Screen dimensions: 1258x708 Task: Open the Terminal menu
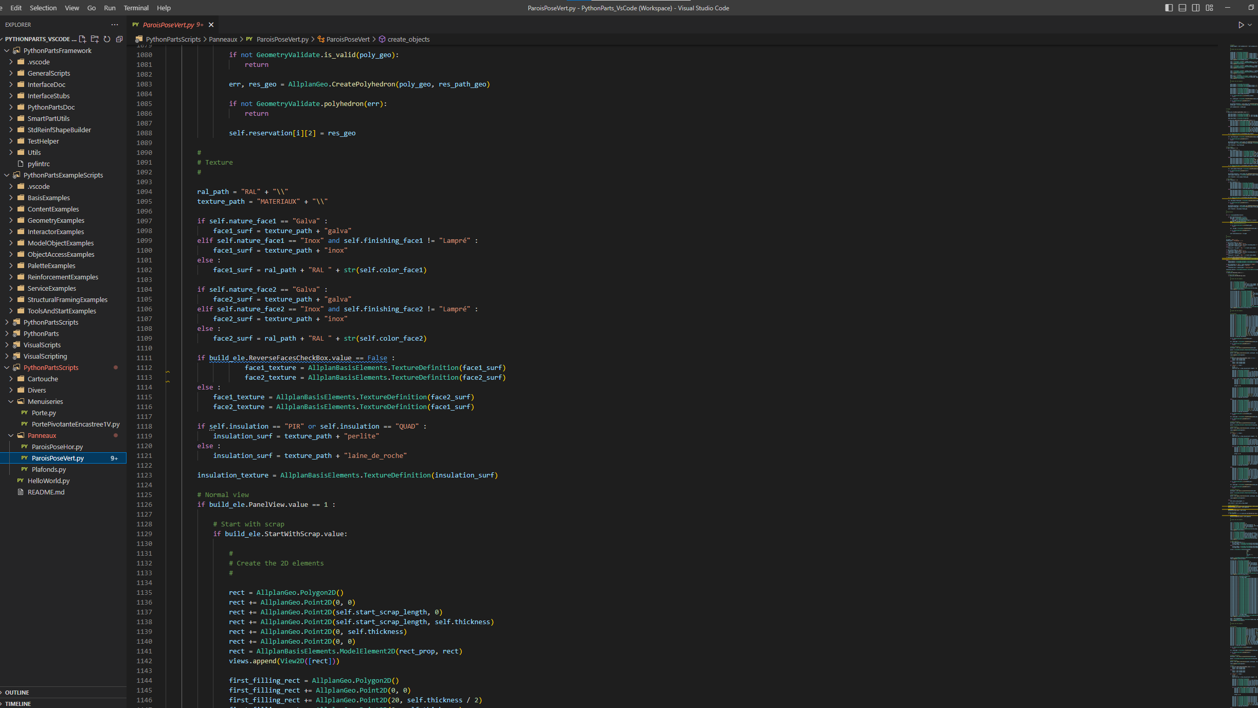[136, 8]
